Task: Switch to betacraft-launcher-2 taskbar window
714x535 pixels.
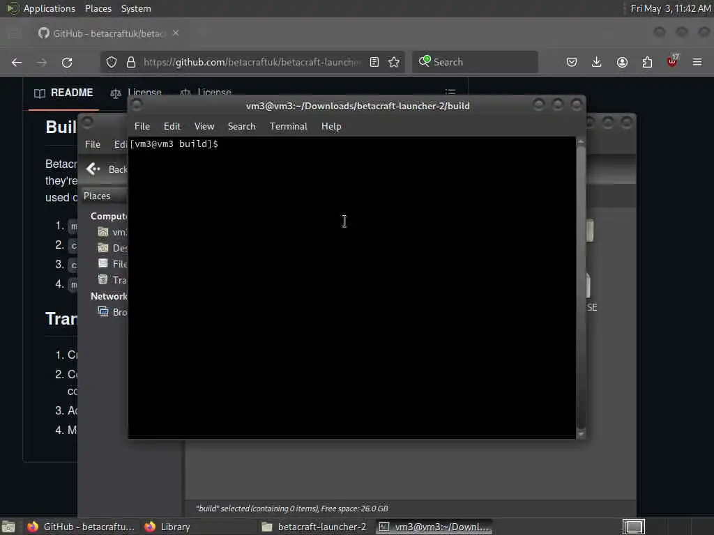Action: [314, 527]
